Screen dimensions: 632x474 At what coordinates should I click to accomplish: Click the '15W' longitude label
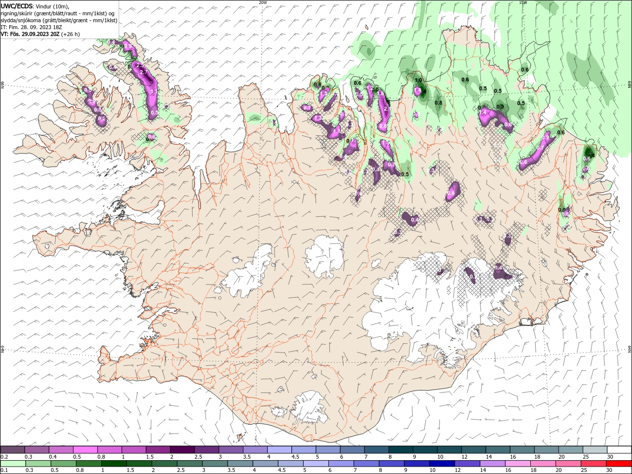pyautogui.click(x=523, y=2)
